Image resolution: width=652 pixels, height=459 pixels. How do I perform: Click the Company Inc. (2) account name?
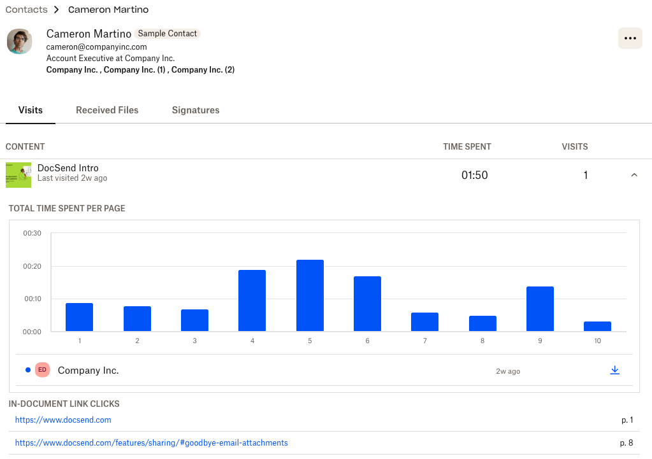pyautogui.click(x=203, y=70)
